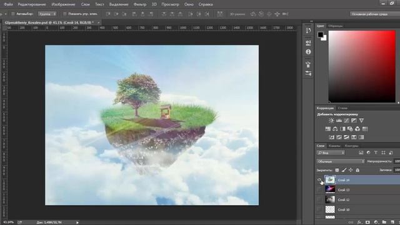This screenshot has width=400, height=225.
Task: Create a new layer group folder
Action: 384,222
